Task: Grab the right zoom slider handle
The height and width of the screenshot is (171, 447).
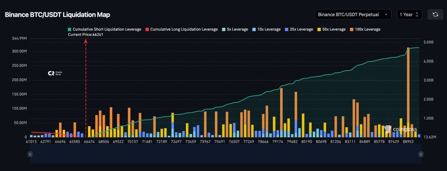Action: 421,154
